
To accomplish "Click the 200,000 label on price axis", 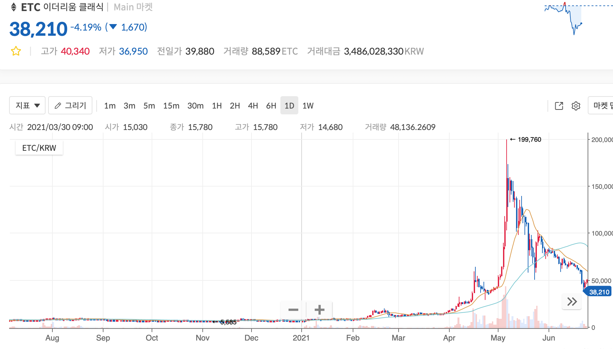I will click(x=602, y=140).
